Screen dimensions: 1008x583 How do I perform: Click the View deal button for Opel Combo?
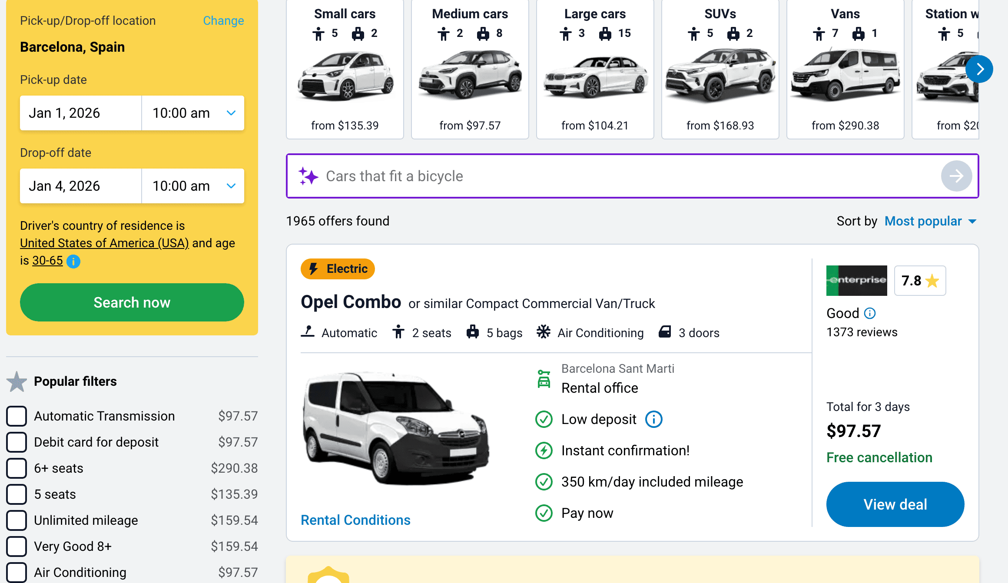[895, 504]
